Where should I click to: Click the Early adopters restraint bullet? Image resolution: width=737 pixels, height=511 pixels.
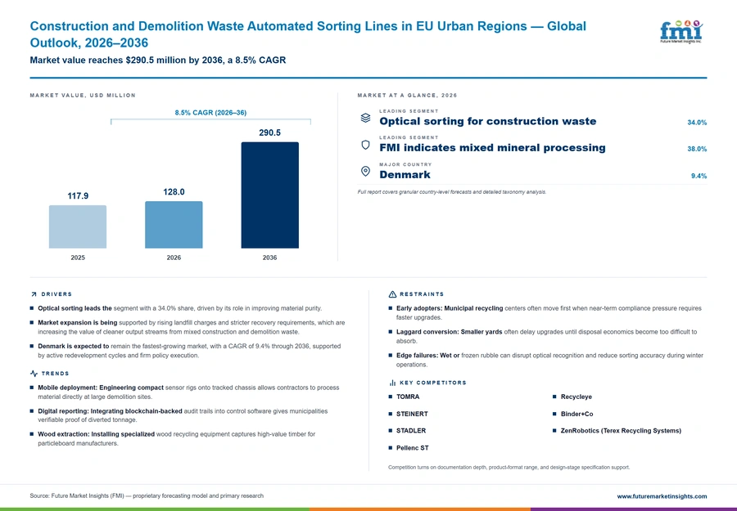coord(549,313)
